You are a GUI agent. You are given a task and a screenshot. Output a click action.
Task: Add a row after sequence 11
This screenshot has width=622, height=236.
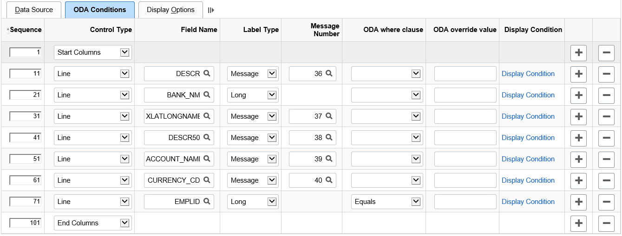pos(578,74)
